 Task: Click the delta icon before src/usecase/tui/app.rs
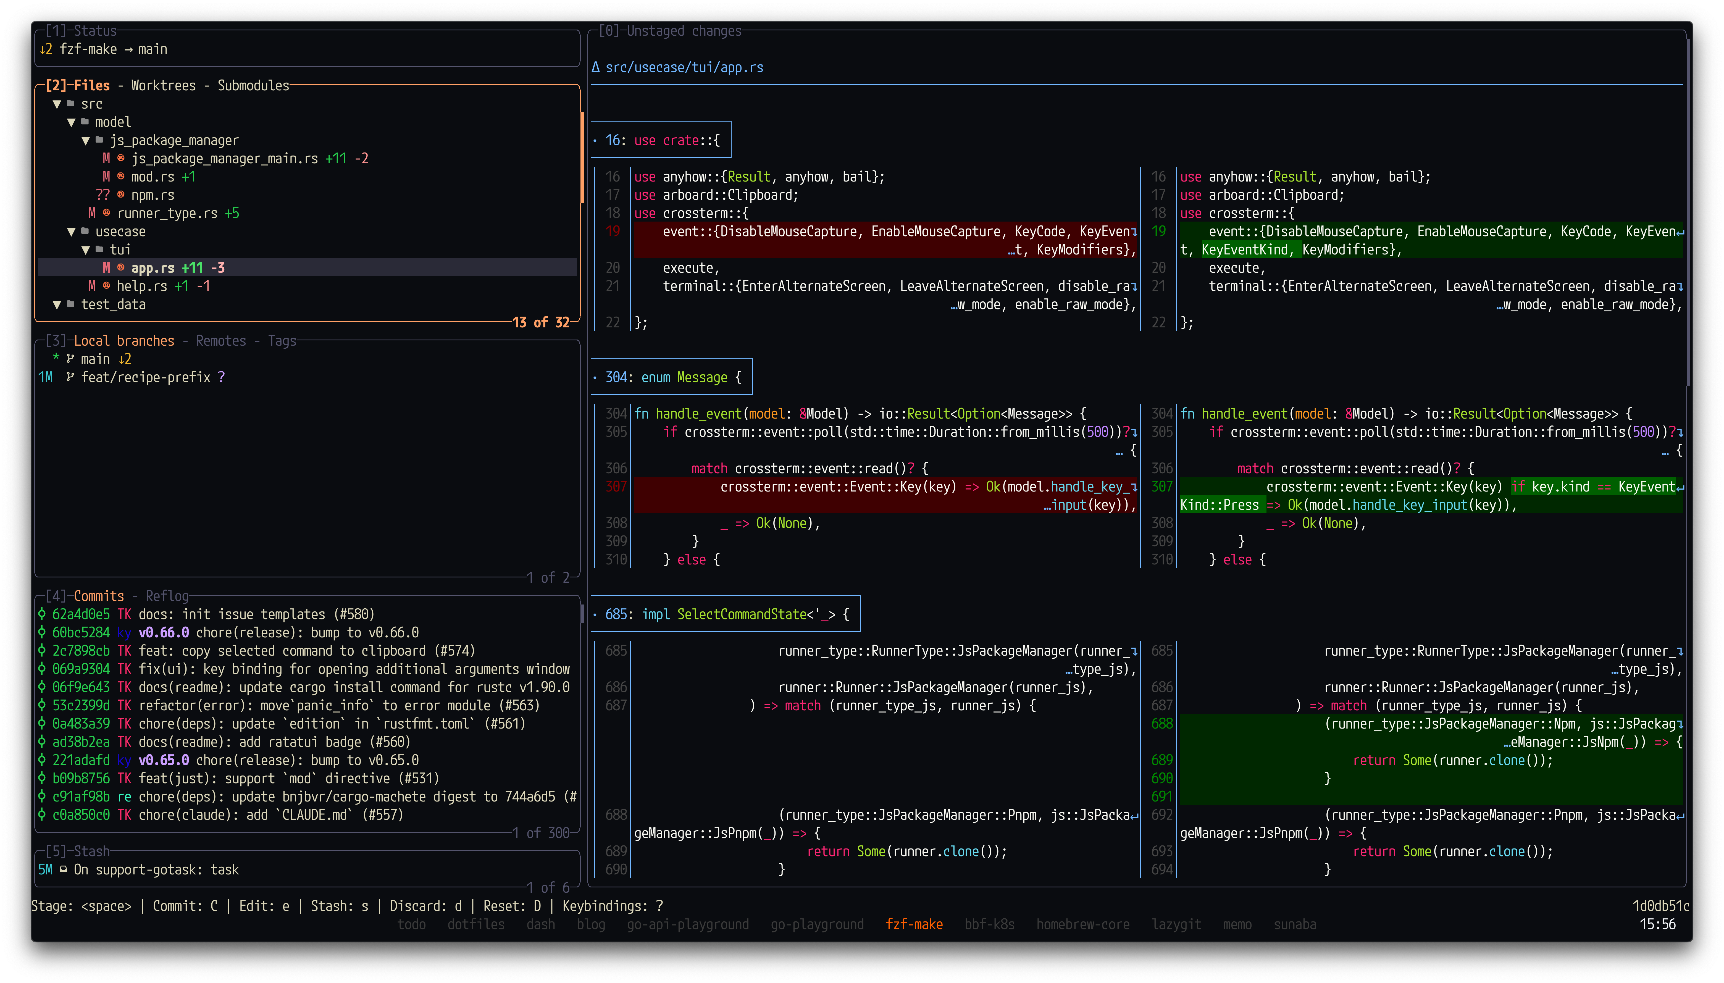[595, 67]
